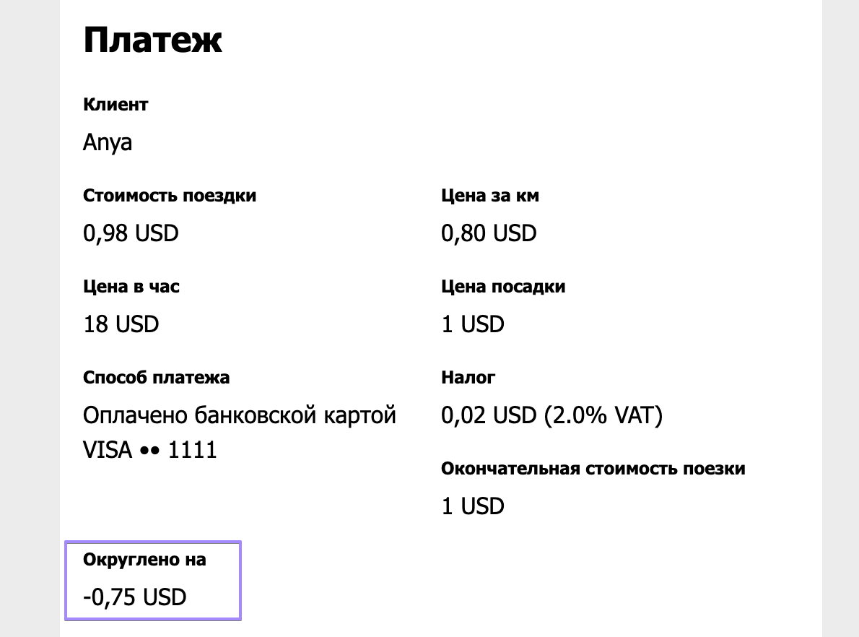Click the highlighted Округлено на label

144,560
